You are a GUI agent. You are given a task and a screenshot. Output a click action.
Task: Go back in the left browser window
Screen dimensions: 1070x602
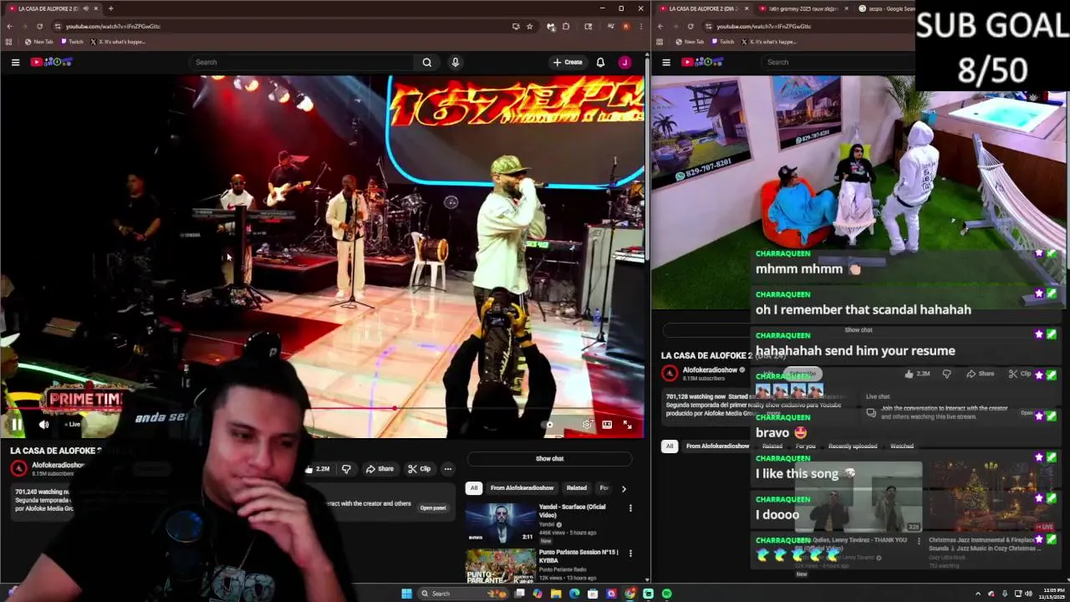(9, 26)
